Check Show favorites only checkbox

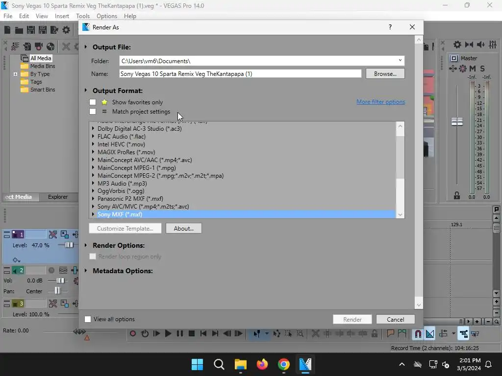(x=93, y=102)
